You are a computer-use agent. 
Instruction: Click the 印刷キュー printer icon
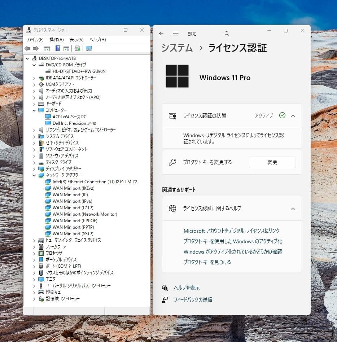tap(41, 292)
